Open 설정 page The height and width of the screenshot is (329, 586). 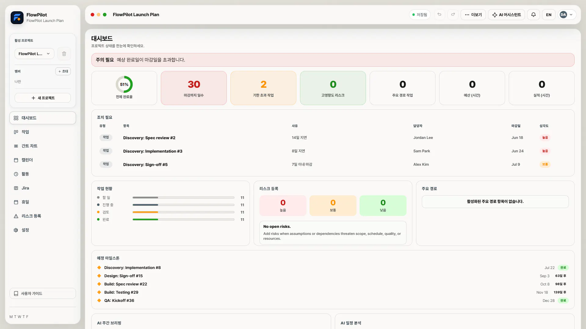[x=43, y=230]
